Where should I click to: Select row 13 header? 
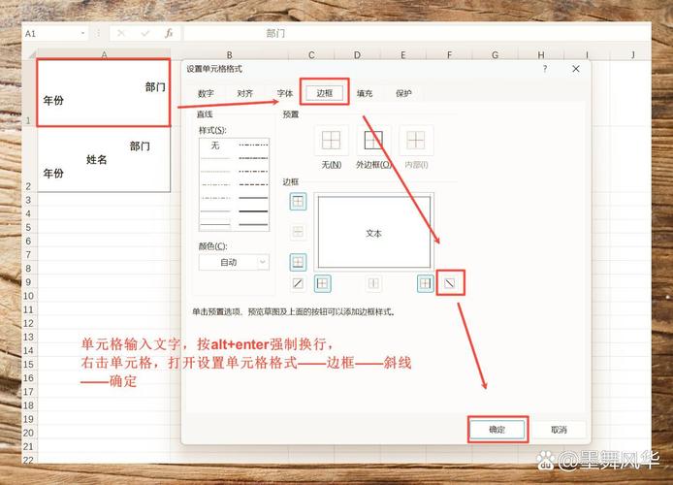coord(28,337)
